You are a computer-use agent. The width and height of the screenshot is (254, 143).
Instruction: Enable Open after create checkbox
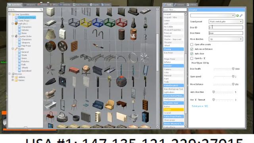(x=192, y=44)
